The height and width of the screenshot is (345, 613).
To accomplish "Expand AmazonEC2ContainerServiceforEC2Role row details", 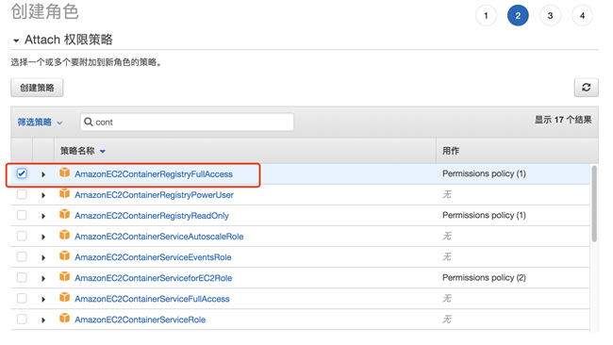I will coord(43,278).
